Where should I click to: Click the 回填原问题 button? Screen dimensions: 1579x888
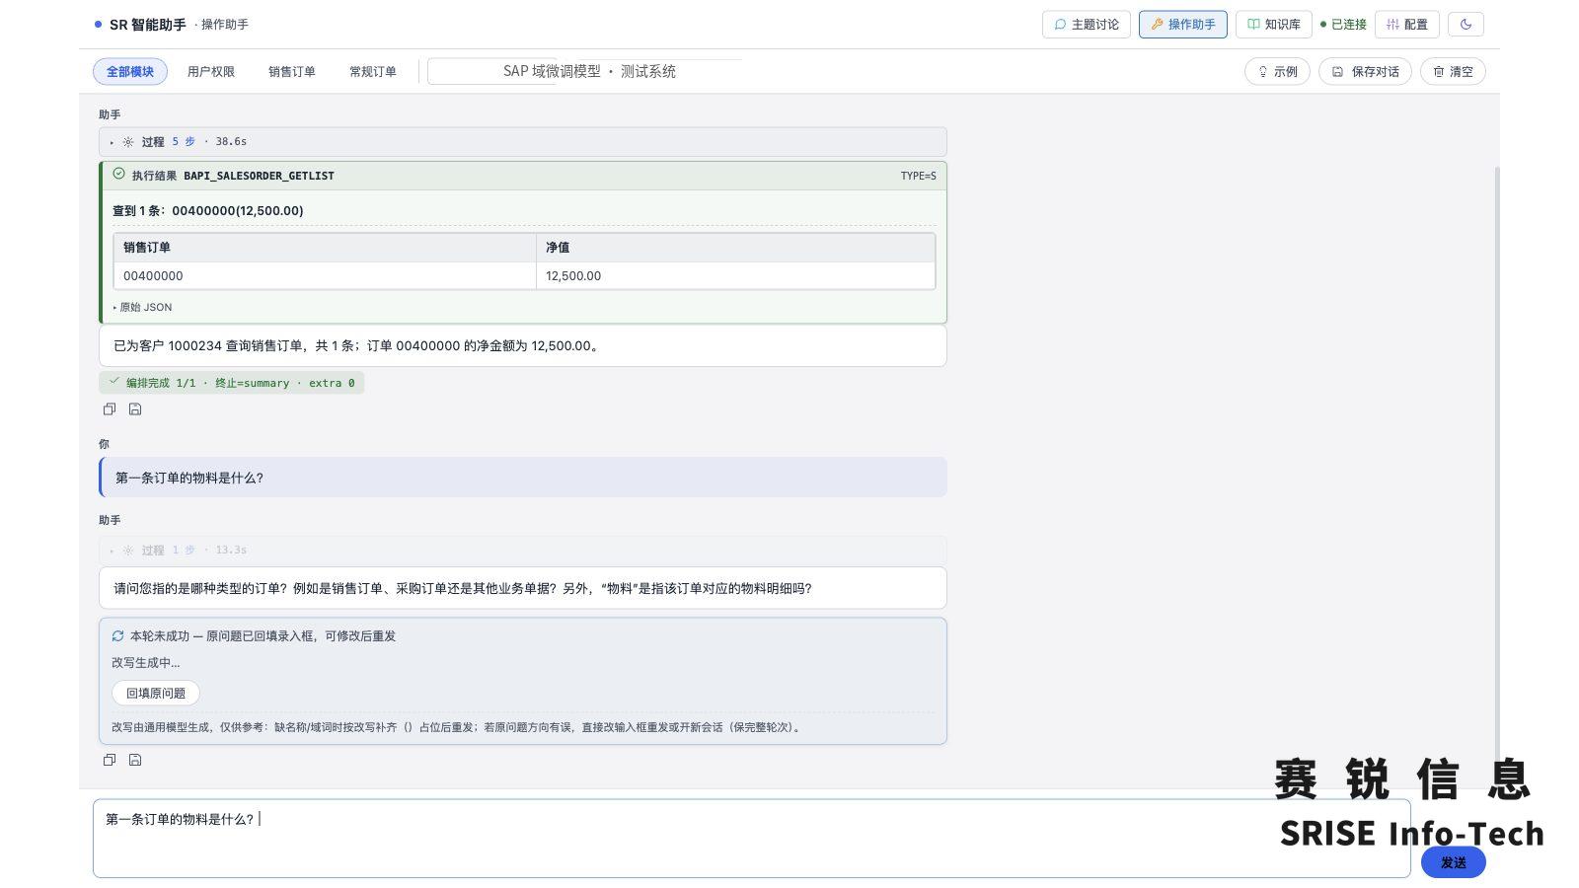[x=156, y=694]
